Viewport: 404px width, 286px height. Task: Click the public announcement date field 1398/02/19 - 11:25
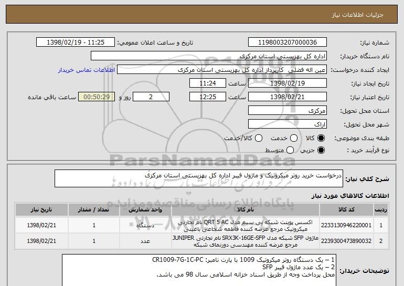[x=76, y=43]
